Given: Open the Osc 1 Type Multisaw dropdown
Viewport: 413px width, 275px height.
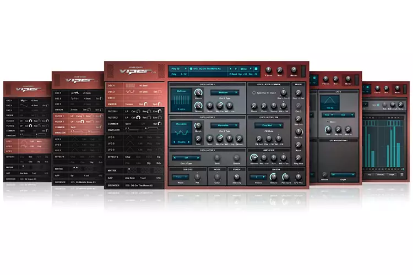Looking at the screenshot, I should tap(225, 92).
